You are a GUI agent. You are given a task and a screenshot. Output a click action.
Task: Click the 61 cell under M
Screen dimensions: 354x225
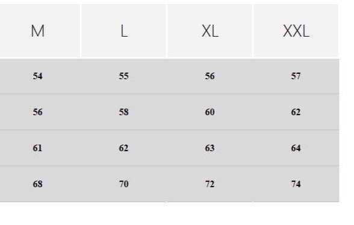pyautogui.click(x=37, y=148)
